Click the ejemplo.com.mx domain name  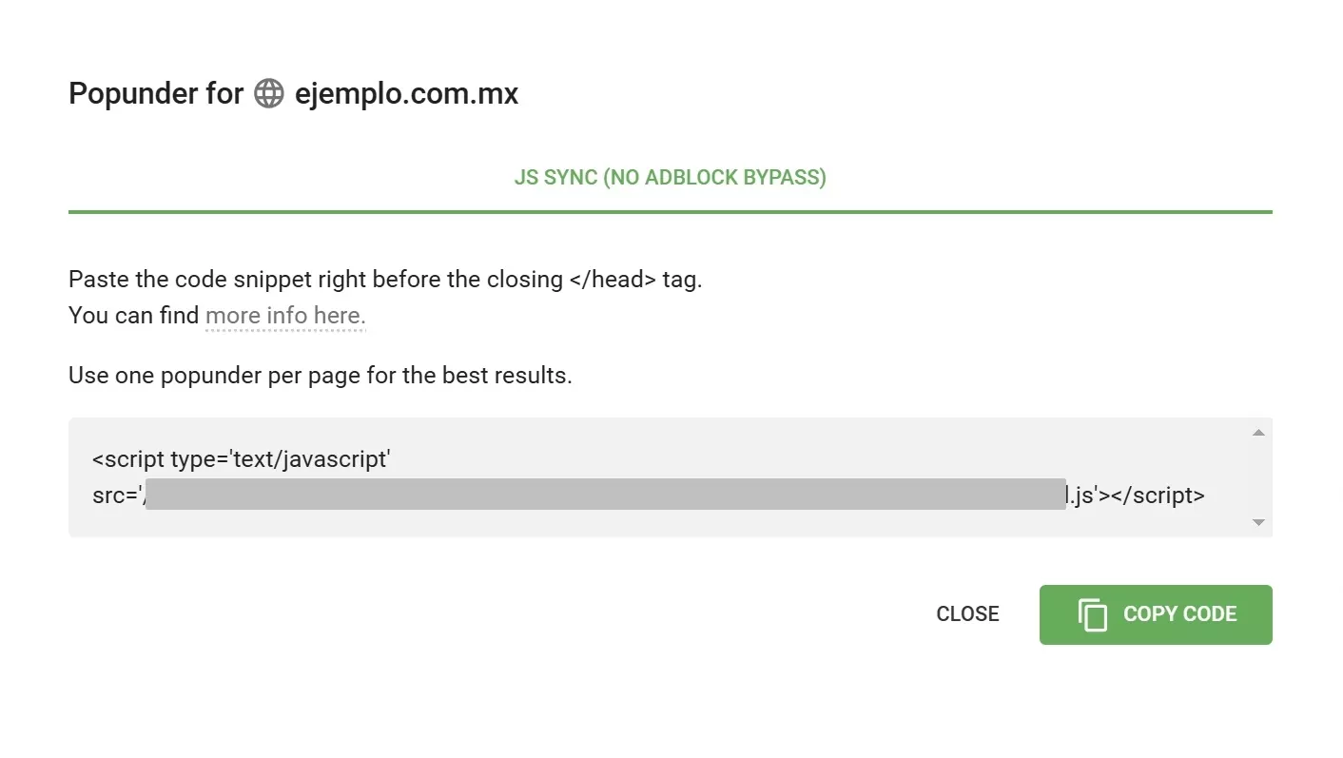click(x=406, y=94)
